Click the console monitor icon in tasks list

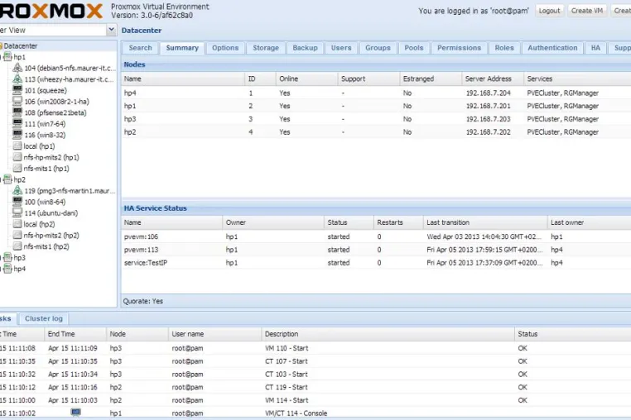(75, 412)
